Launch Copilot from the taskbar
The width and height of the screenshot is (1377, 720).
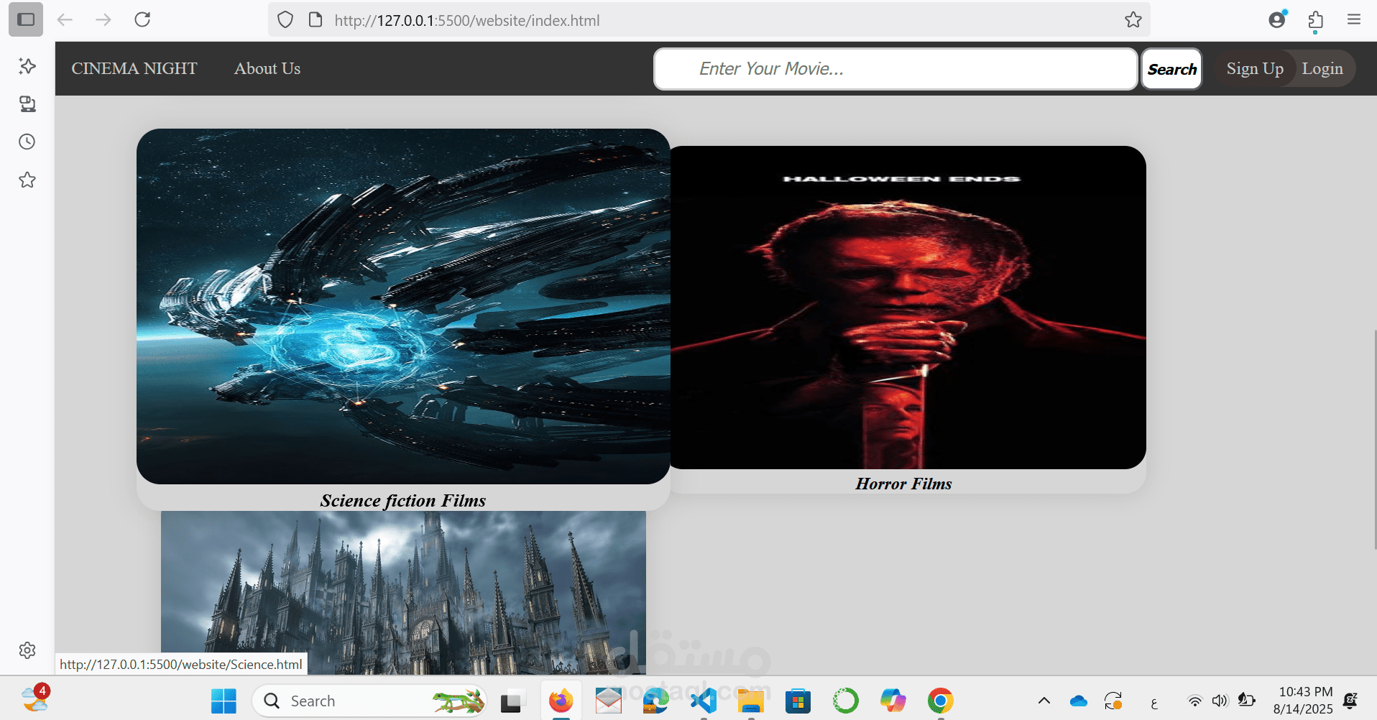(893, 701)
